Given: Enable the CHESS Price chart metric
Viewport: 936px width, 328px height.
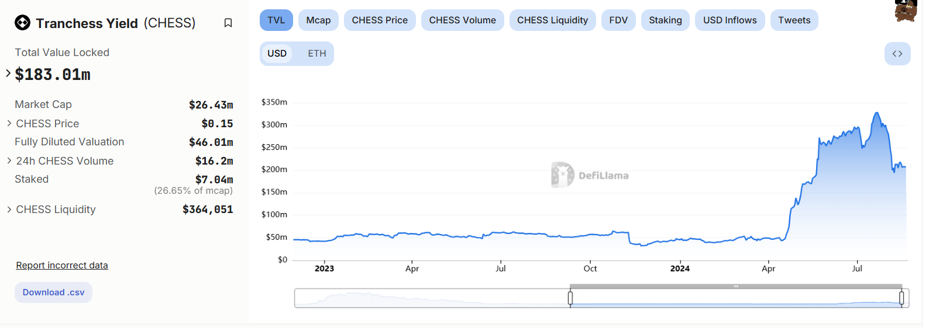Looking at the screenshot, I should point(380,20).
